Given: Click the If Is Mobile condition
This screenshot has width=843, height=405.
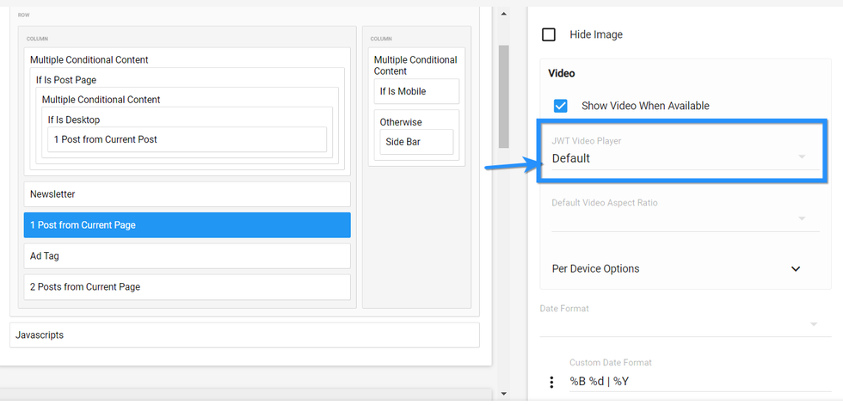Looking at the screenshot, I should tap(416, 91).
